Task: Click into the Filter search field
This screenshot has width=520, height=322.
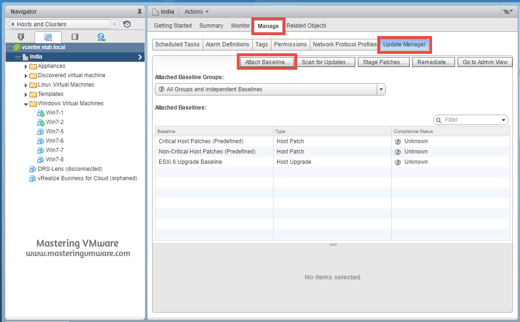Action: (470, 120)
